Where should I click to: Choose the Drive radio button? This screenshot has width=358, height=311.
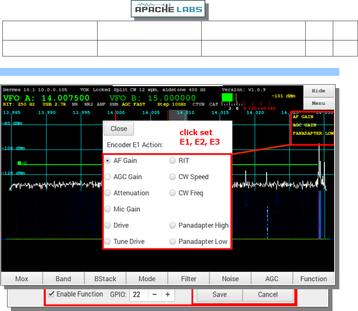(107, 225)
